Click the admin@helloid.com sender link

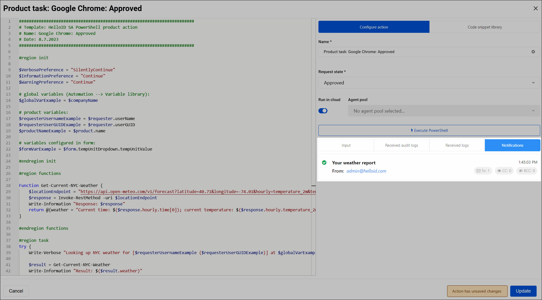coord(366,171)
